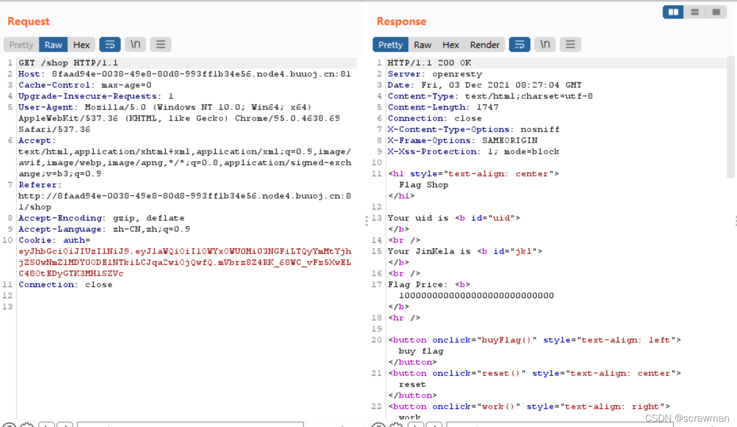The height and width of the screenshot is (427, 737).
Task: Click 'Upgrade-Insecure-Requests: 1' header
Action: (96, 96)
